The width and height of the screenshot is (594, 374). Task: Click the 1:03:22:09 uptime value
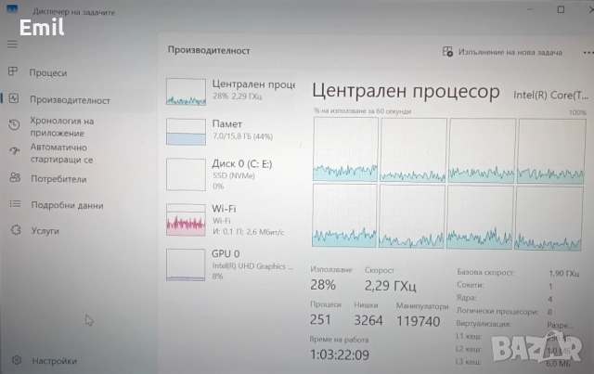point(340,355)
